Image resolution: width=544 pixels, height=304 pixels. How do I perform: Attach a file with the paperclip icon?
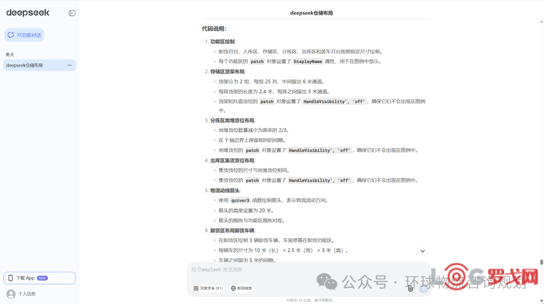[x=411, y=288]
